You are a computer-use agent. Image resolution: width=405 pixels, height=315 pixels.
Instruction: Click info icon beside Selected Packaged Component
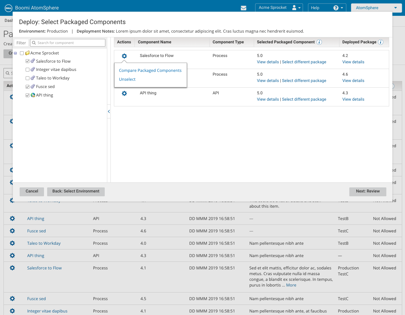[319, 42]
